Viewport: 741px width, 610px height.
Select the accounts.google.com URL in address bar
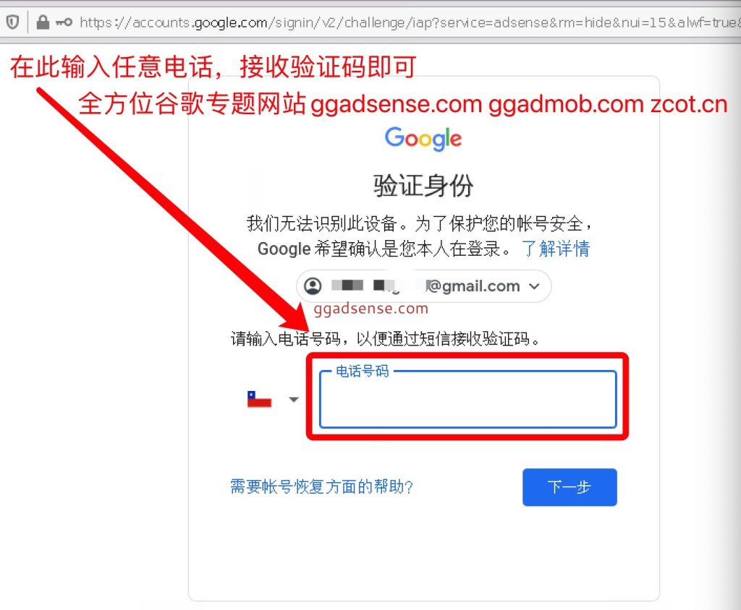410,22
